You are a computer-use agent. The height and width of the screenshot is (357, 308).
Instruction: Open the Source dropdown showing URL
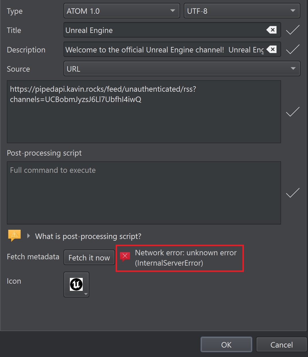coord(293,68)
